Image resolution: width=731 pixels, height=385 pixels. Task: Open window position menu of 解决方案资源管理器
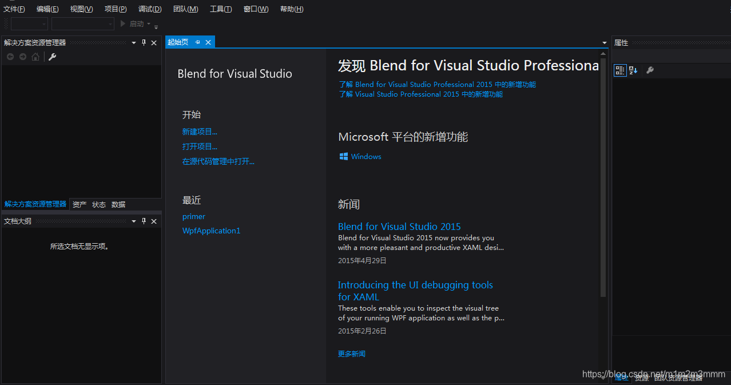(134, 43)
